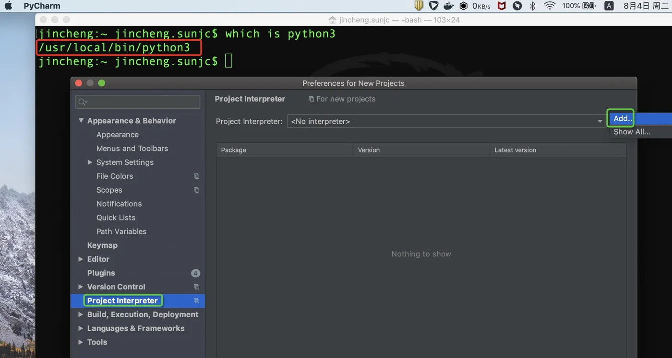Screen dimensions: 672x358
Task: Expand the Editor section
Action: tap(81, 259)
